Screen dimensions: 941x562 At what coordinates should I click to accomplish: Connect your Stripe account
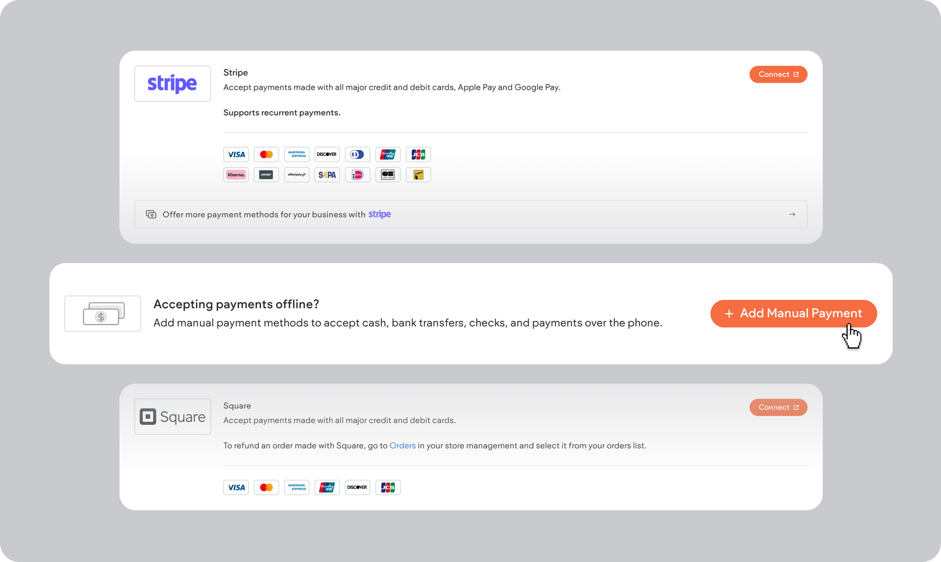(x=778, y=74)
